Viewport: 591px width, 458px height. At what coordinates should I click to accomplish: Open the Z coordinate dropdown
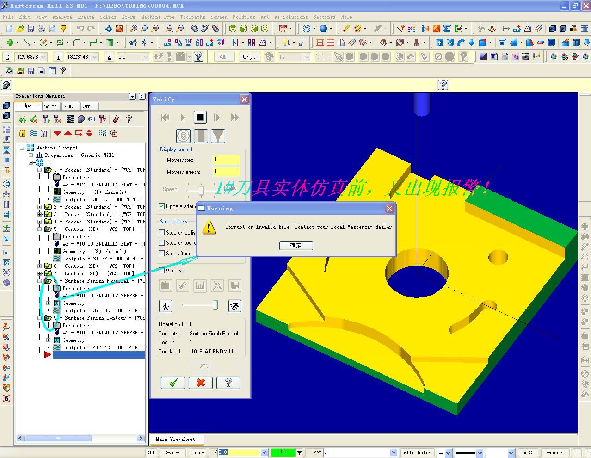tap(146, 57)
